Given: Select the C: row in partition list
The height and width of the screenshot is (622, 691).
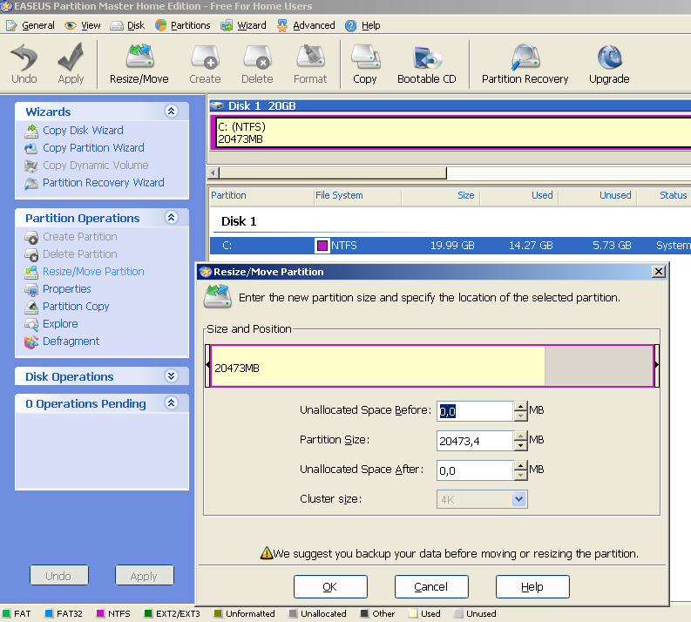Looking at the screenshot, I should click(x=451, y=246).
